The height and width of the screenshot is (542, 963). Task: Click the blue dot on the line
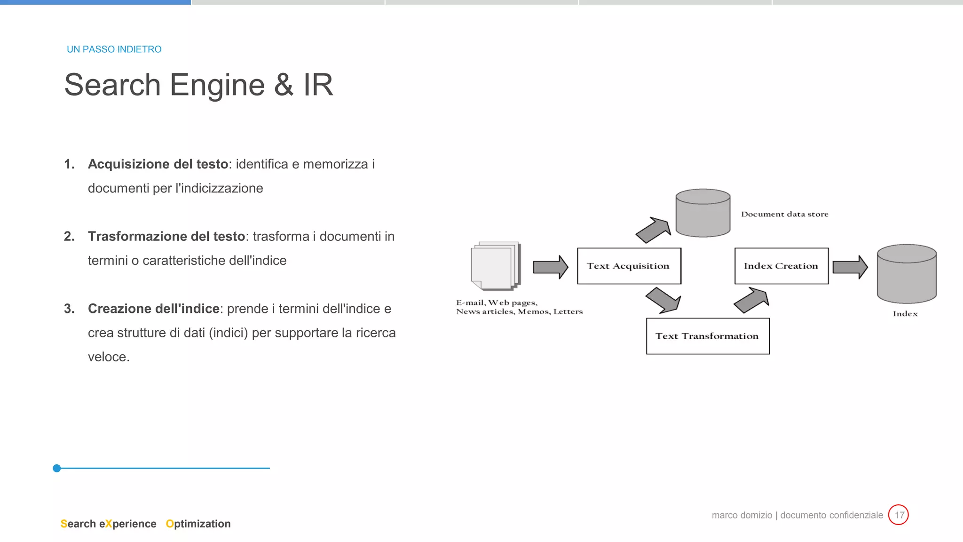[57, 468]
